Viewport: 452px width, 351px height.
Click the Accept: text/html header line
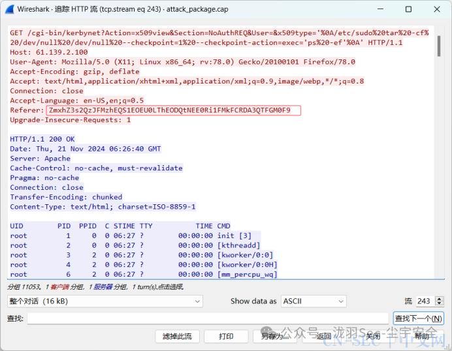(187, 81)
